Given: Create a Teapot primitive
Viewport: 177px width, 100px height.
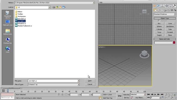Looking at the screenshot, I should click(159, 35).
